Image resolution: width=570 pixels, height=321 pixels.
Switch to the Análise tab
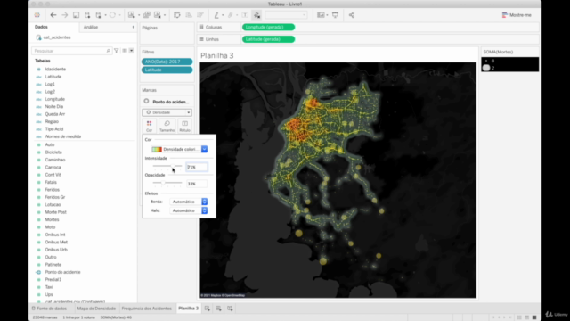click(91, 27)
